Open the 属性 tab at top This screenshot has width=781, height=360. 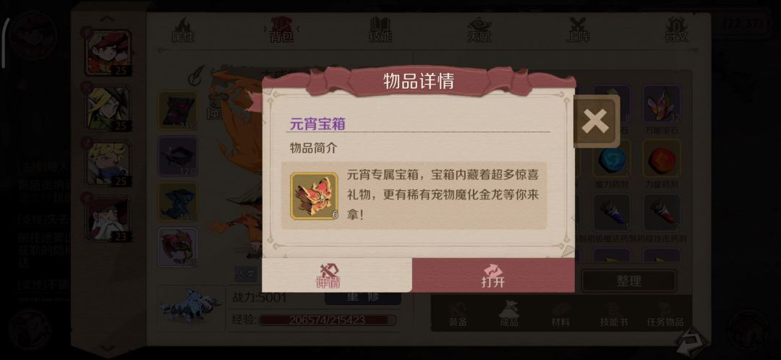[x=183, y=30]
